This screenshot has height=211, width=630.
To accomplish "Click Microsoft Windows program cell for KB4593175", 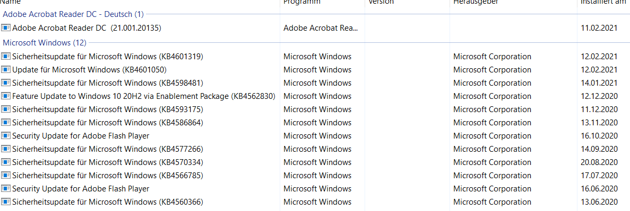I will coord(317,109).
